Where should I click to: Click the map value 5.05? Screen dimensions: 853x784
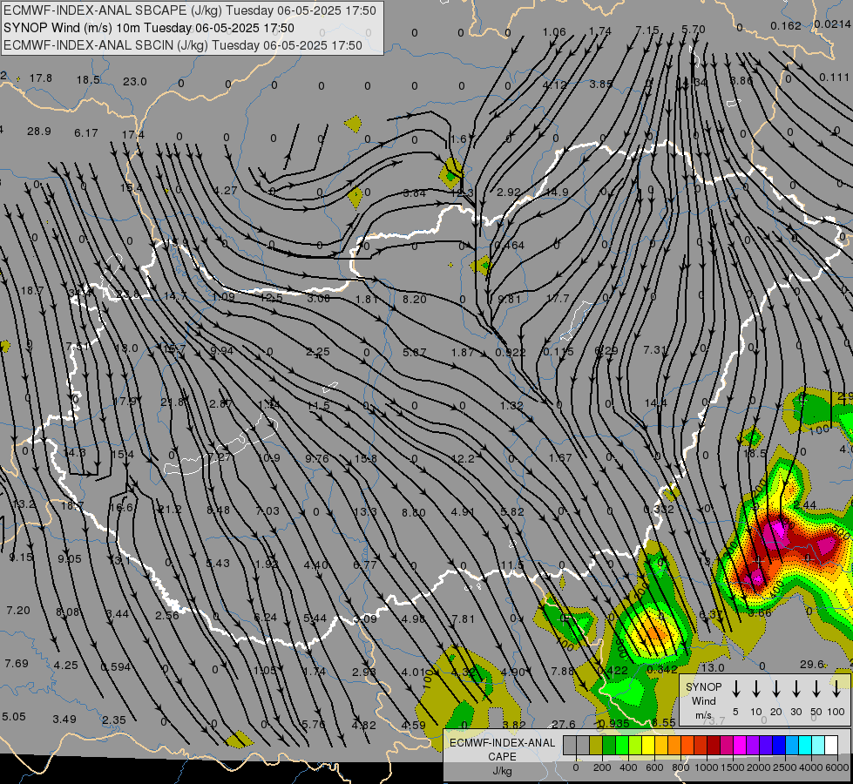[14, 717]
